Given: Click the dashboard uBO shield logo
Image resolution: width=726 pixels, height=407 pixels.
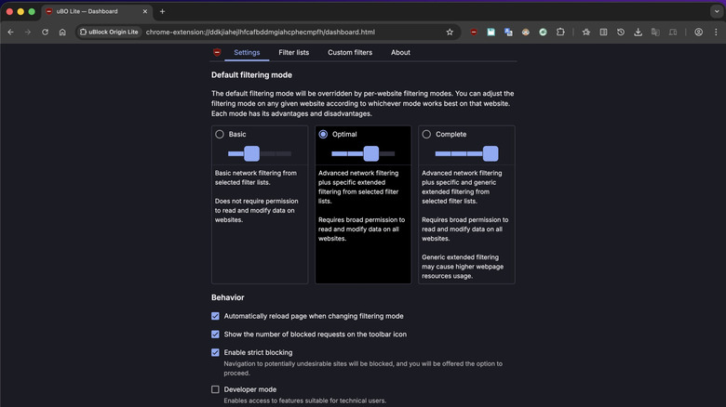Looking at the screenshot, I should tap(217, 52).
